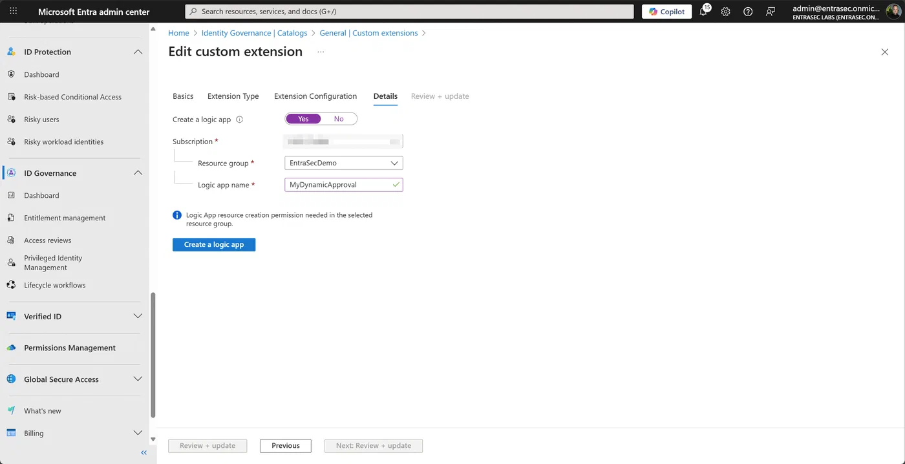Click the Entitlement management icon
The image size is (905, 464).
pos(11,218)
